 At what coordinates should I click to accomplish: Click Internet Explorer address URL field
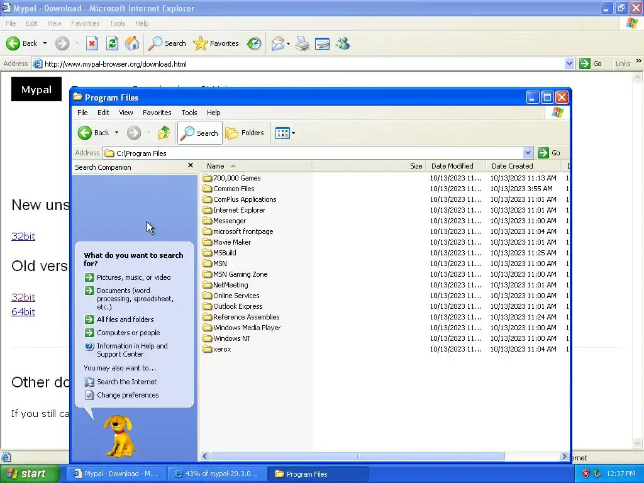click(304, 64)
